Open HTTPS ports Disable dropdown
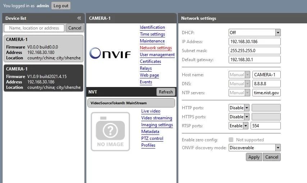 tap(239, 117)
